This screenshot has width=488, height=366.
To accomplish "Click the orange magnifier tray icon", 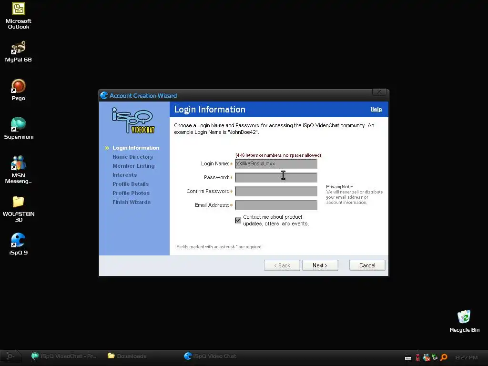I will click(x=444, y=357).
